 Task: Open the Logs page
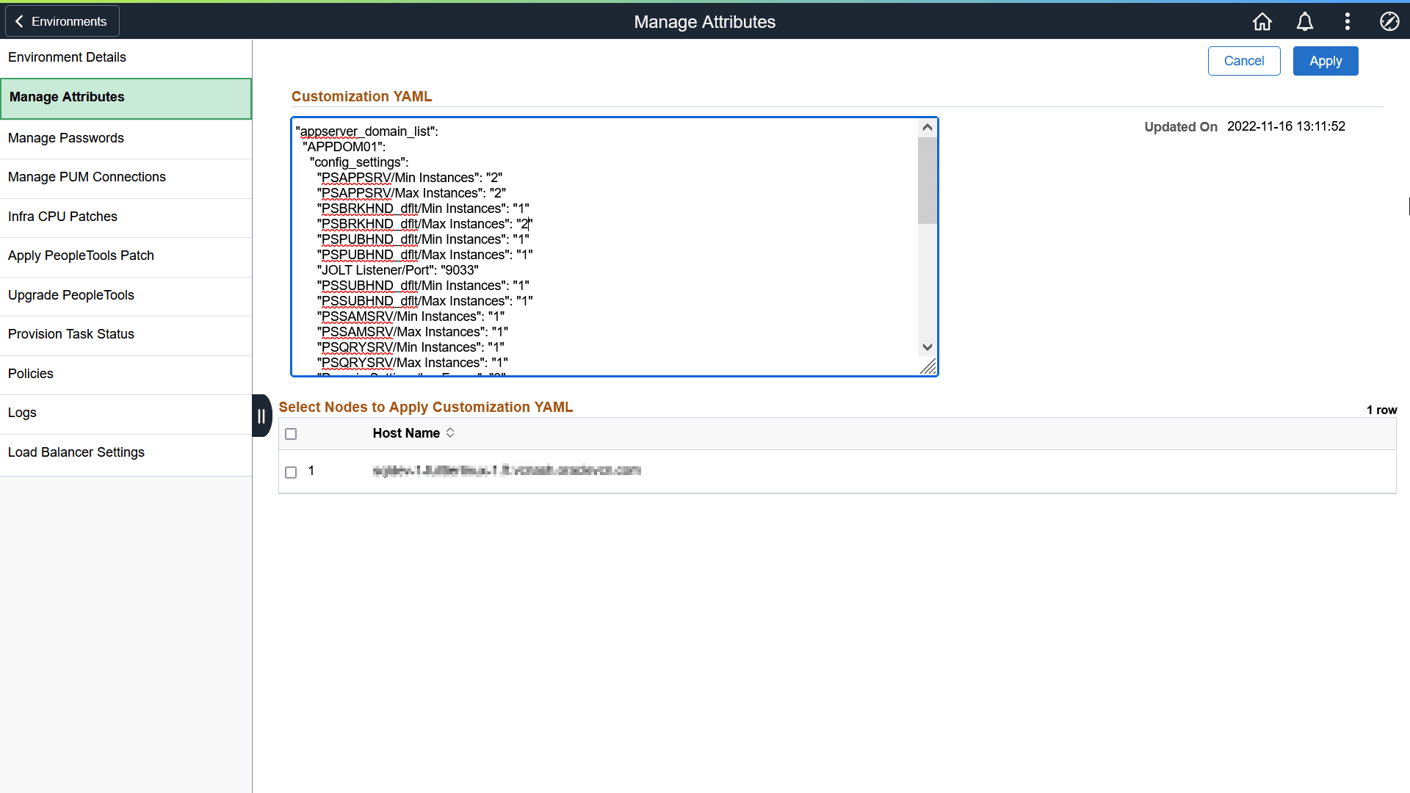[22, 412]
